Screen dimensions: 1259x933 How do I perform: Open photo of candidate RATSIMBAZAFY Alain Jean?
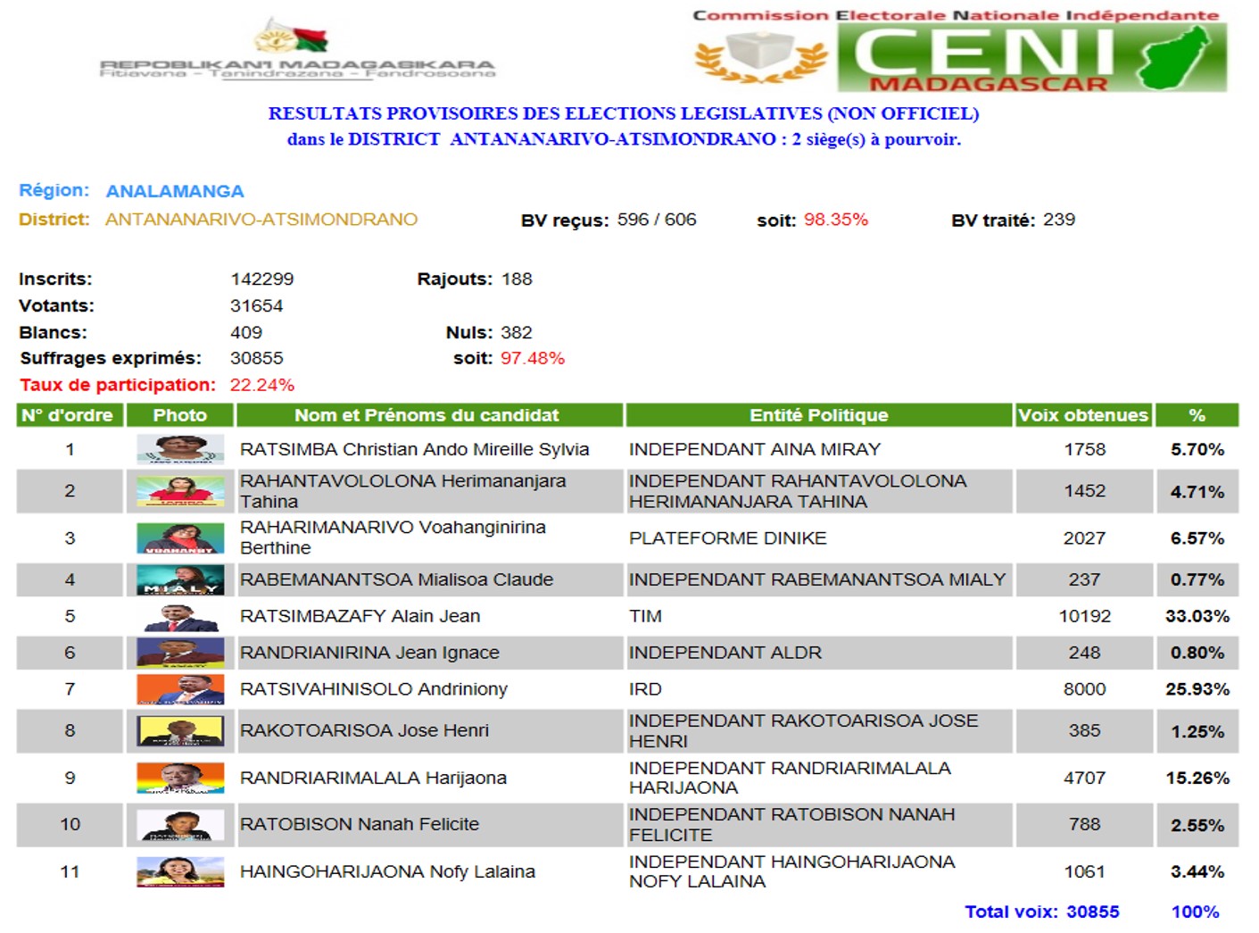click(180, 616)
